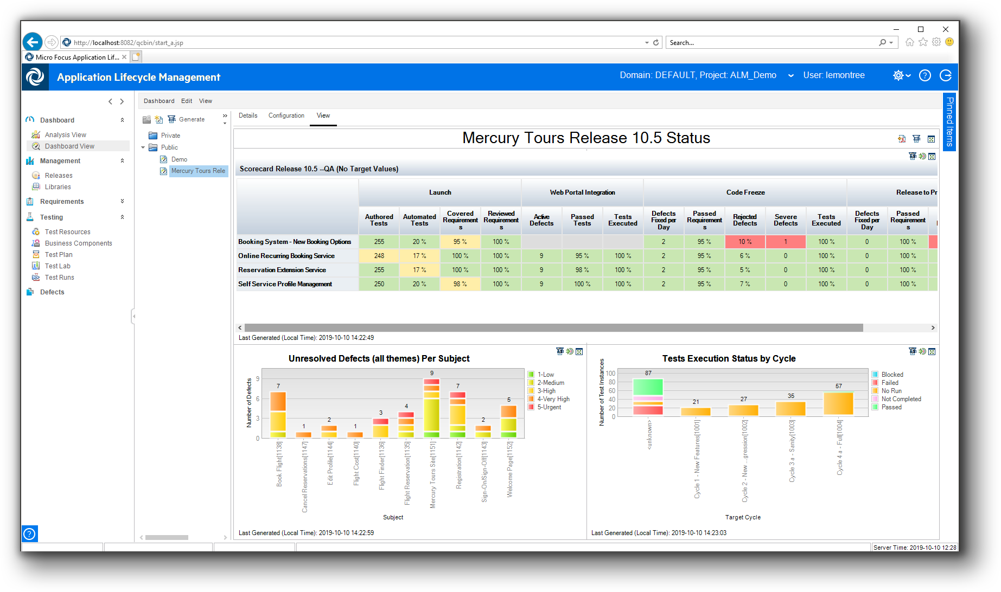Select the Demo dashboard page

pos(179,159)
